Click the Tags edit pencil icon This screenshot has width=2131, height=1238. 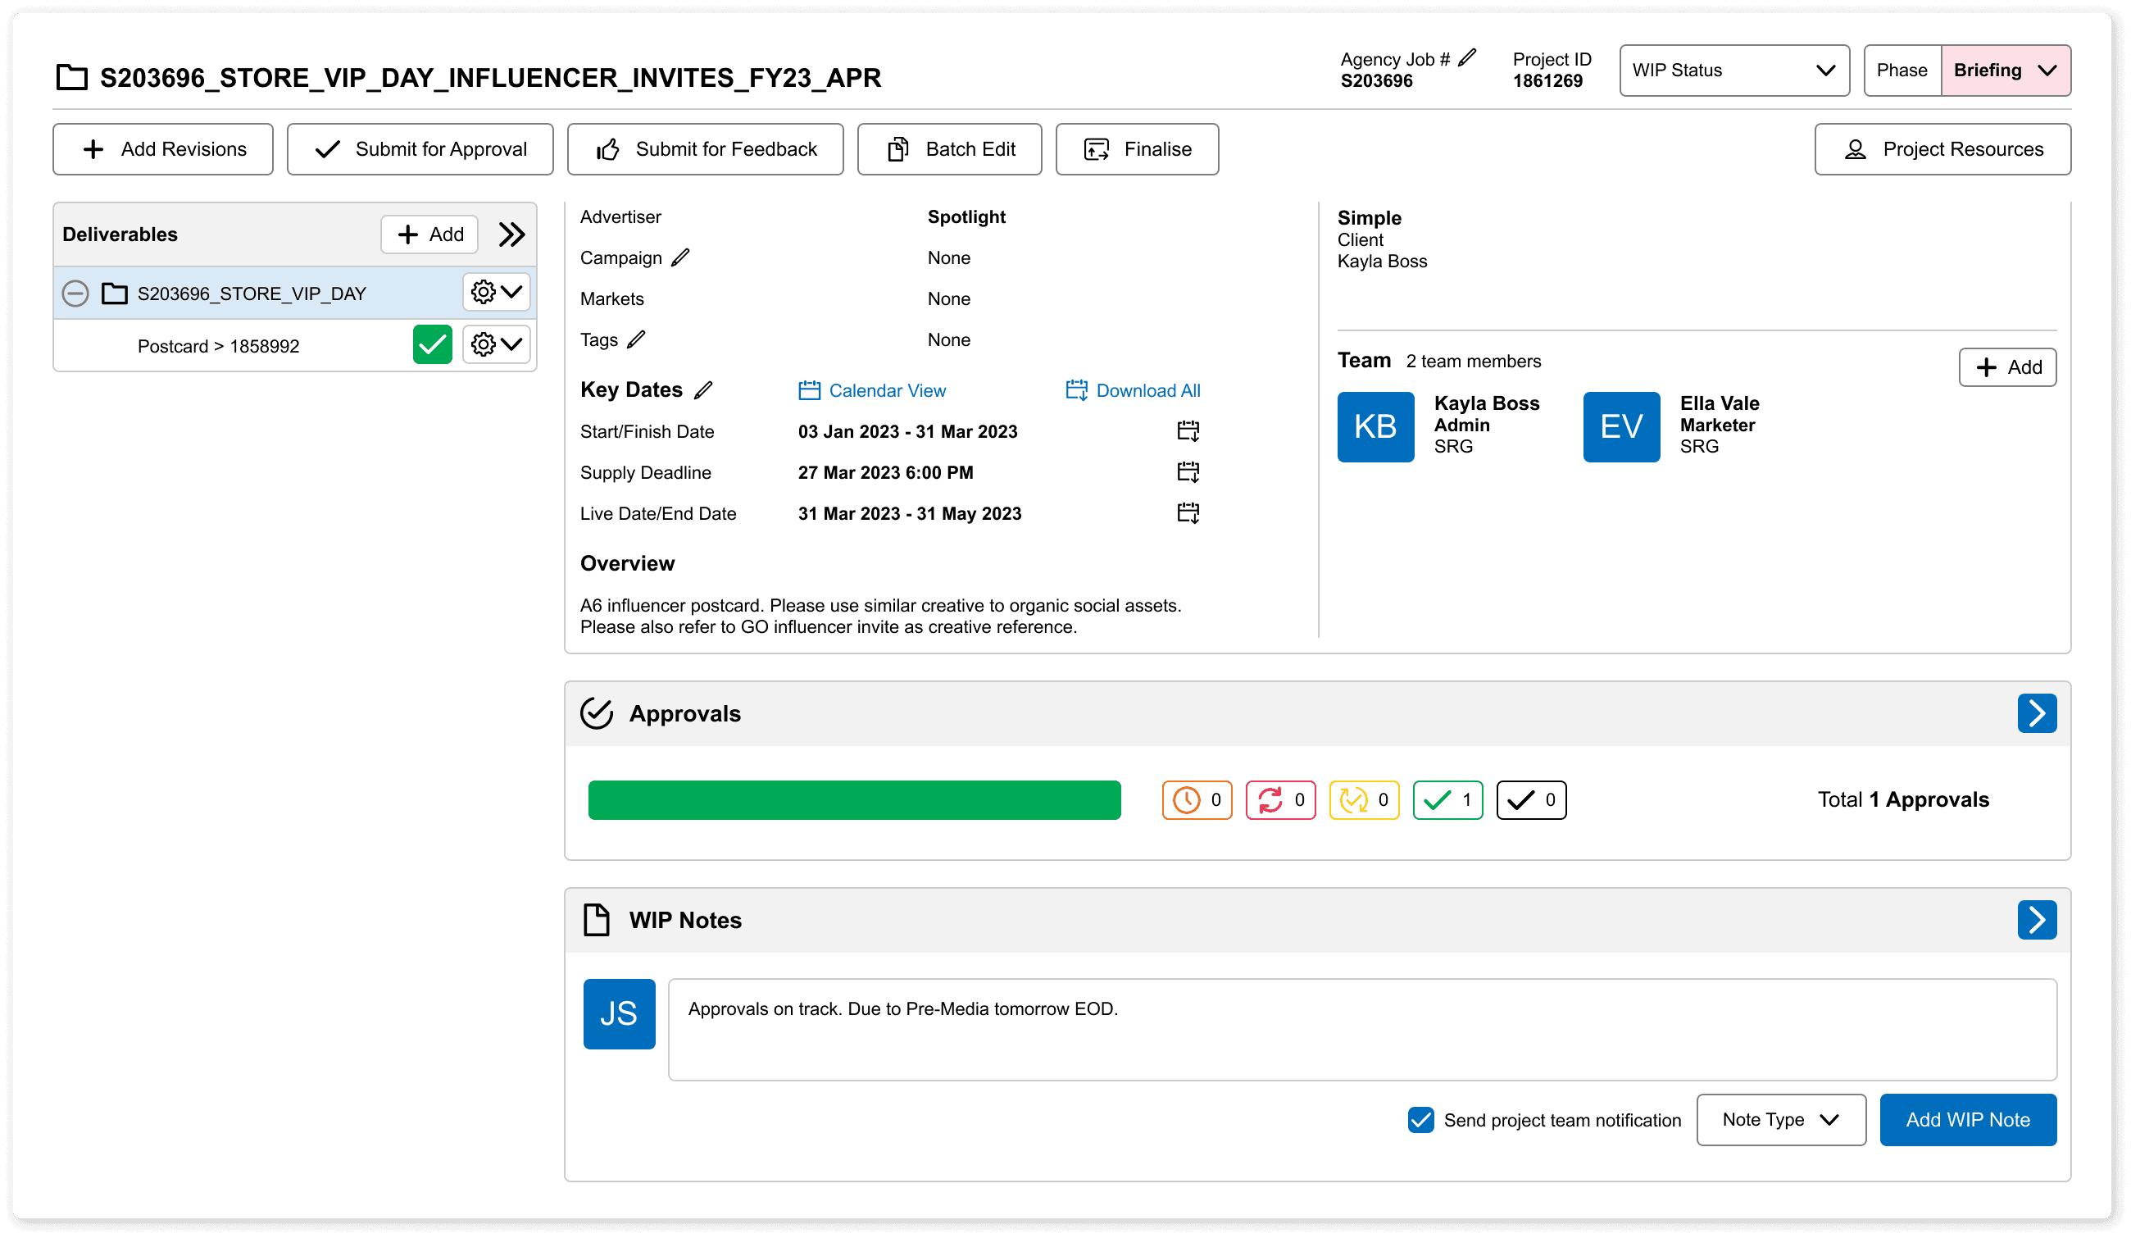pos(637,339)
